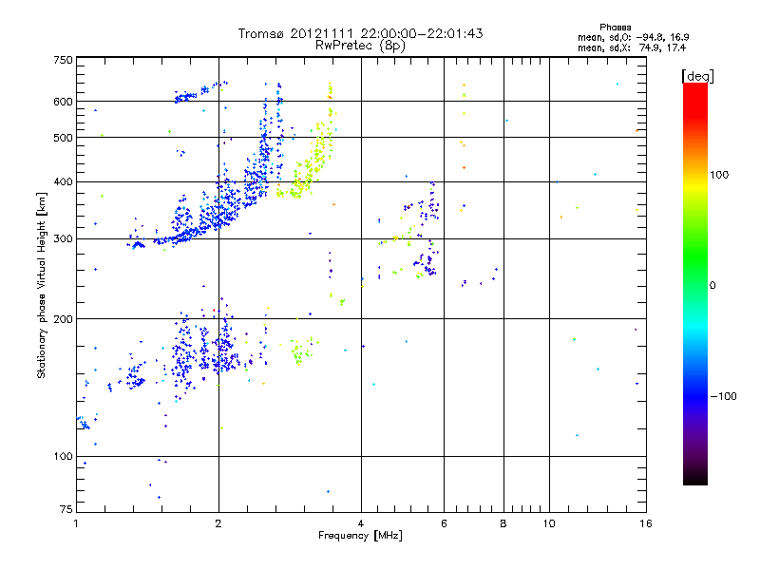This screenshot has height=570, width=760.
Task: Pick the red top end of the colorbar
Action: (694, 86)
